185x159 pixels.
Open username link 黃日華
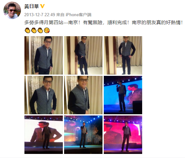click(31, 6)
